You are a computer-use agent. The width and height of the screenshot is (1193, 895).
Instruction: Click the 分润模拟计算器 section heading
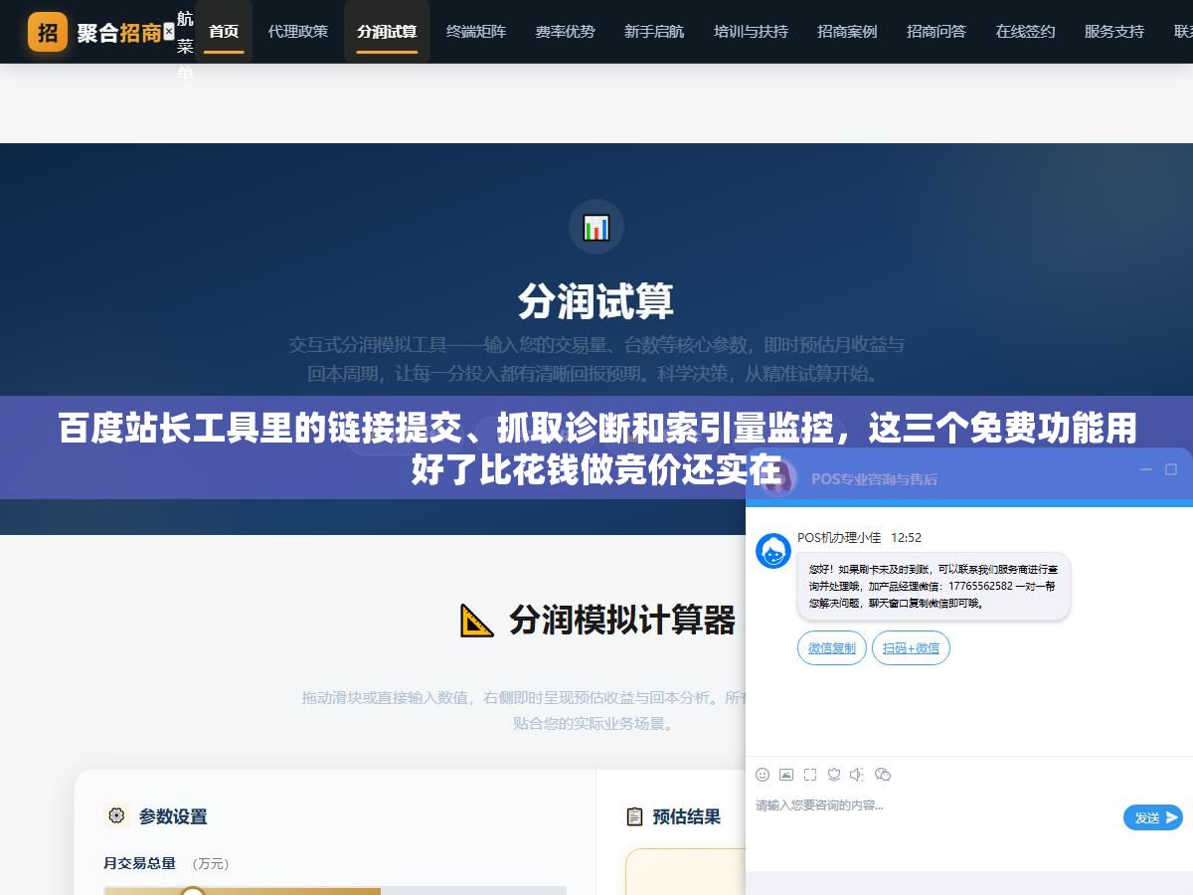(622, 620)
